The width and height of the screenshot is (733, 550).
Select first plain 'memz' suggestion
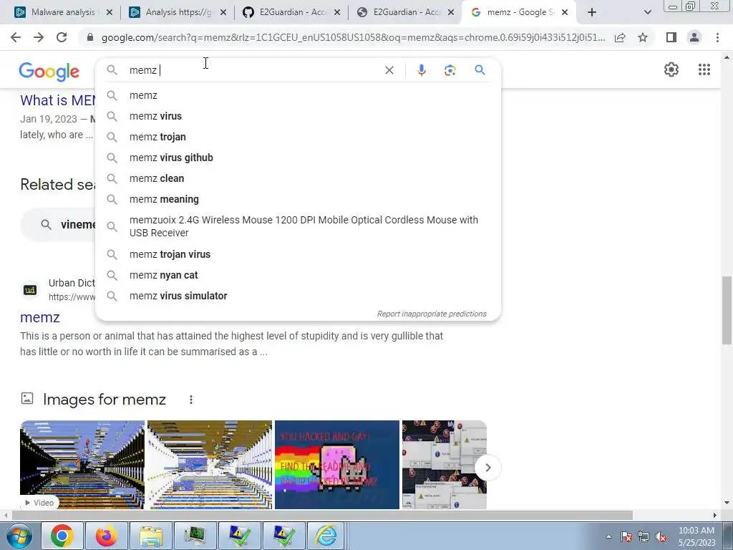(x=298, y=95)
